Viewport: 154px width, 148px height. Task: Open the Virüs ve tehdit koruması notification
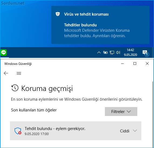click(x=100, y=25)
